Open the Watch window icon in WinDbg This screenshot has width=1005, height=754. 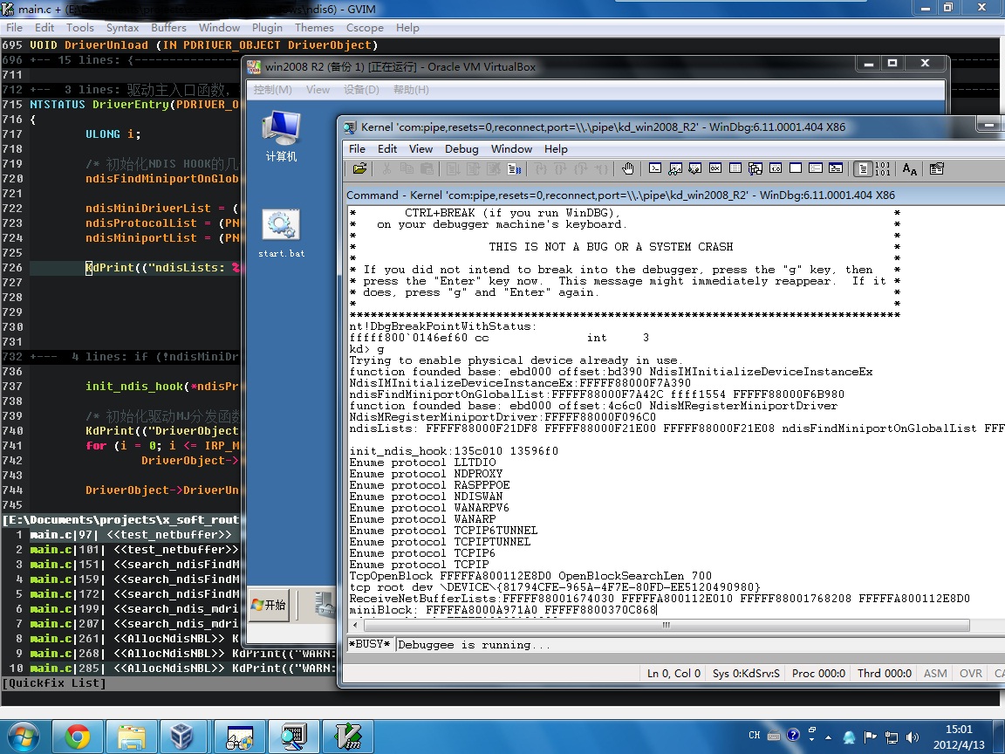[x=675, y=168]
